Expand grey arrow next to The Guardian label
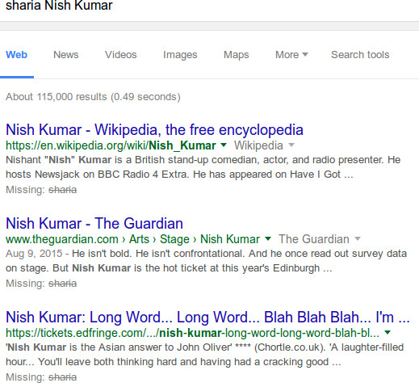Image resolution: width=419 pixels, height=383 pixels. point(358,238)
